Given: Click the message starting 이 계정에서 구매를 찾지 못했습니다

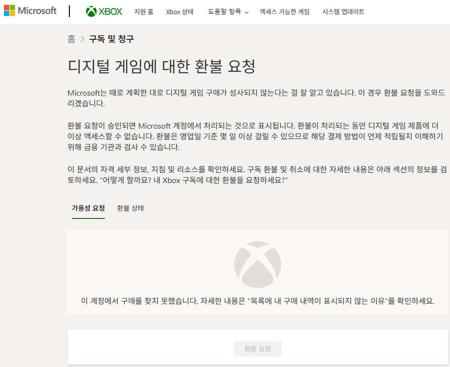Looking at the screenshot, I should point(258,301).
